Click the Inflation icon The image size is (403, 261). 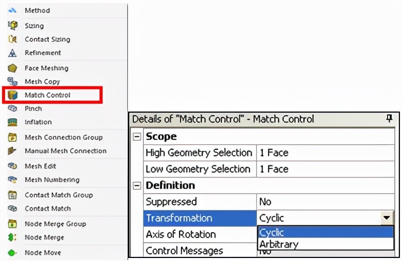click(13, 122)
